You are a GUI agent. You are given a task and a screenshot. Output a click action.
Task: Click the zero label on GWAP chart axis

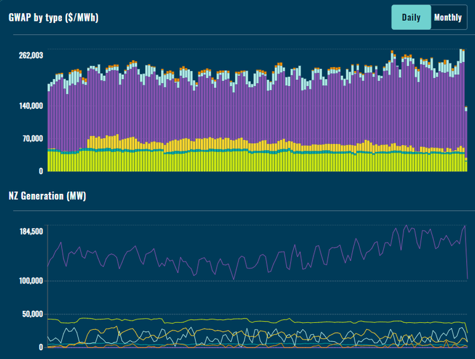41,171
